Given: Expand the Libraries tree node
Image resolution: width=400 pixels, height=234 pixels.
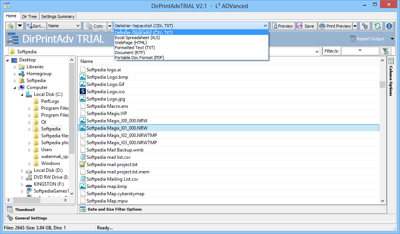Looking at the screenshot, I should coord(15,67).
